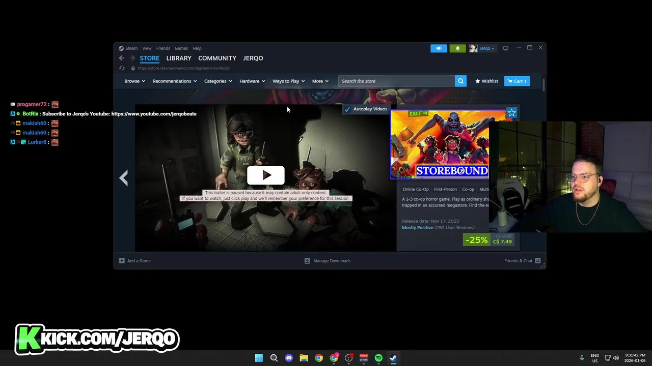The width and height of the screenshot is (652, 366).
Task: Open the Friends & Chat label
Action: coord(519,261)
